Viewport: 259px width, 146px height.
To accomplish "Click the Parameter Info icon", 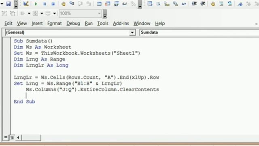I will click(175, 4).
